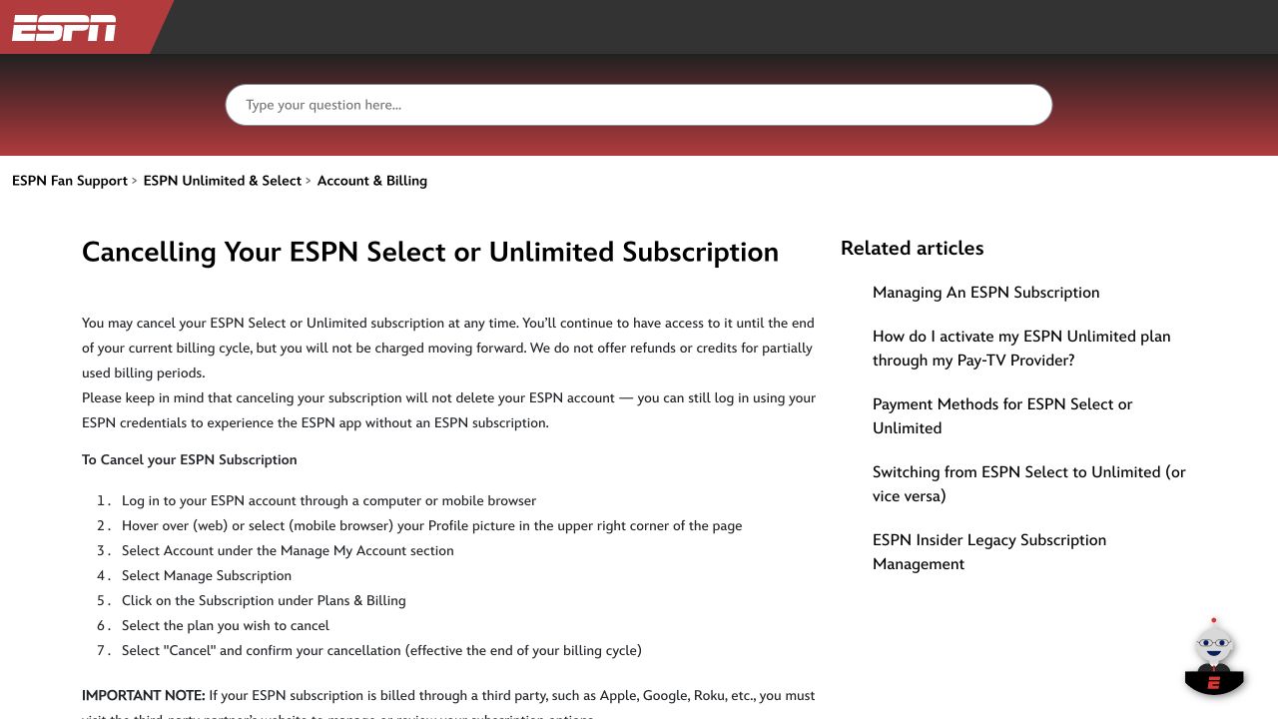
Task: Click the 'To Cancel your ESPN Subscription' subheading
Action: pos(190,460)
